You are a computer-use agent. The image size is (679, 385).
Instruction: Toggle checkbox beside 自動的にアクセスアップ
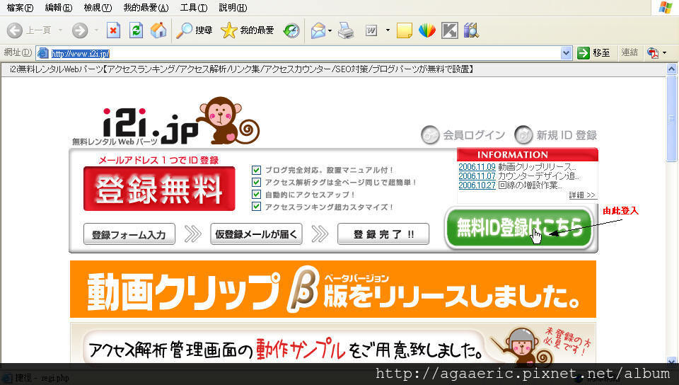256,195
